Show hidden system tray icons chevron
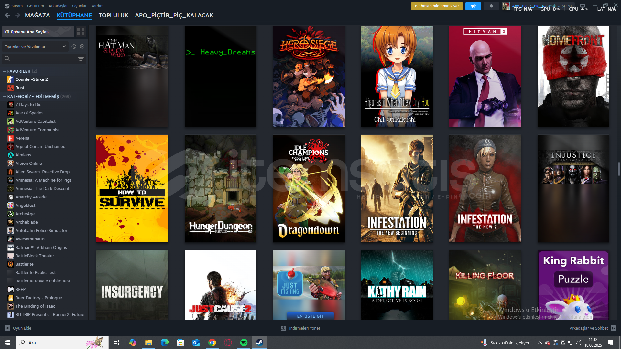 pyautogui.click(x=539, y=343)
